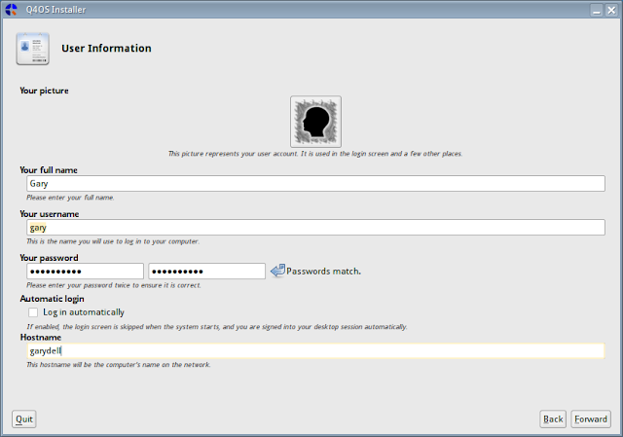Screen dimensions: 623x437
Task: Click the user account picture thumbnail
Action: (x=315, y=121)
